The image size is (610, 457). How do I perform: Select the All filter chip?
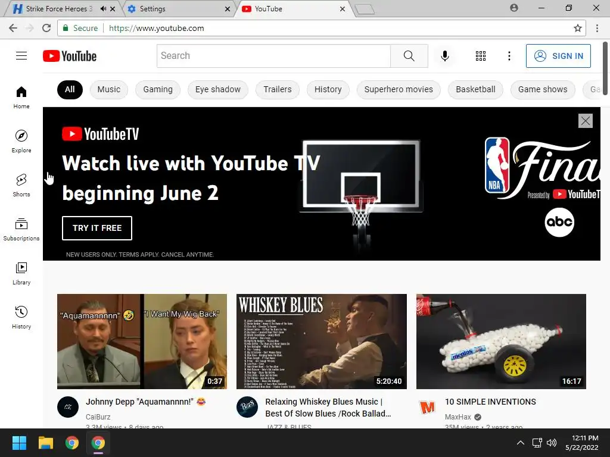tap(70, 90)
